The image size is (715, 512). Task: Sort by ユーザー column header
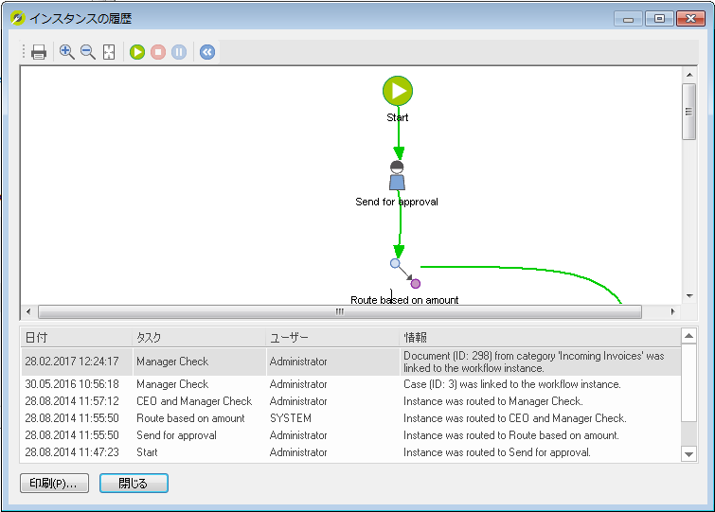(332, 338)
